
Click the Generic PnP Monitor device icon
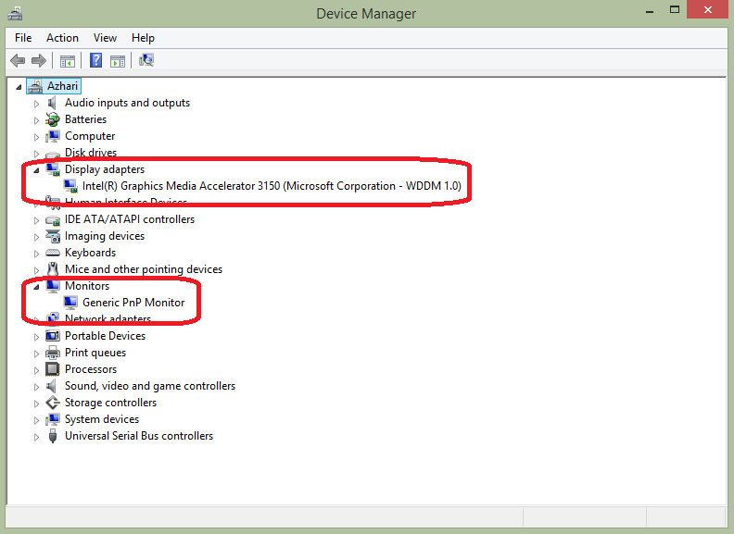[70, 303]
